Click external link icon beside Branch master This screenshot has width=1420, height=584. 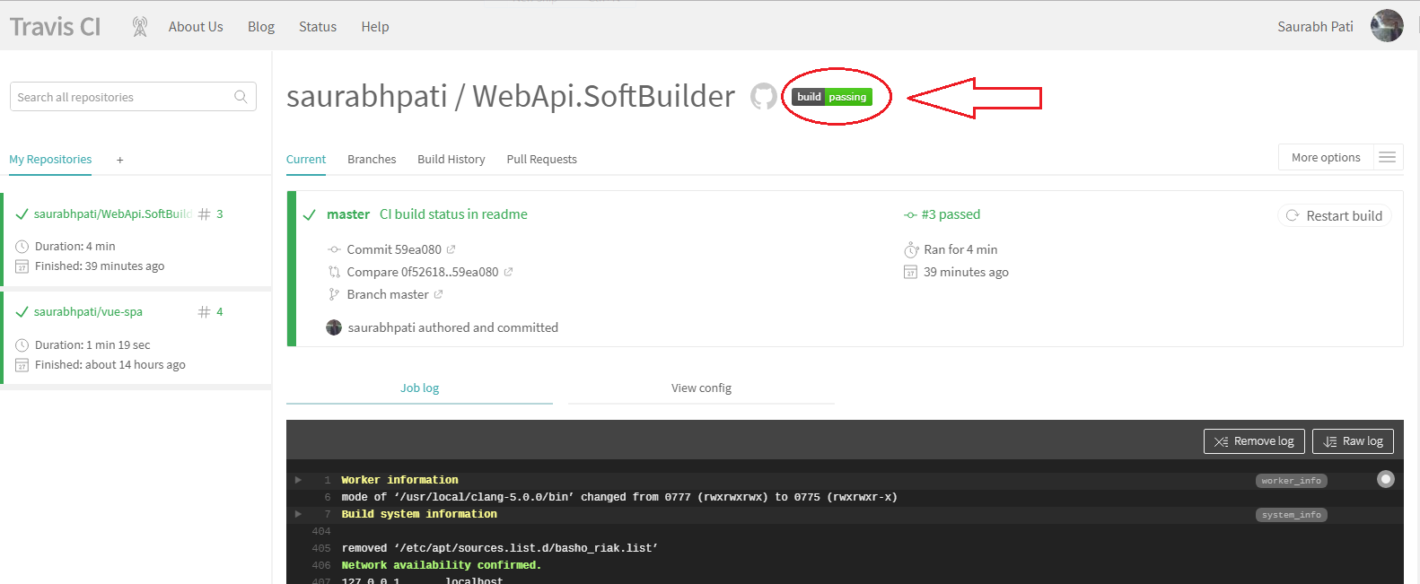click(x=438, y=294)
